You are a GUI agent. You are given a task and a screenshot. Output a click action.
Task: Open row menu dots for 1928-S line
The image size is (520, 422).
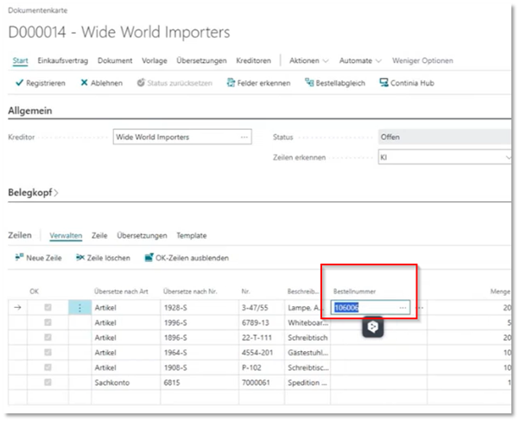[x=79, y=308]
